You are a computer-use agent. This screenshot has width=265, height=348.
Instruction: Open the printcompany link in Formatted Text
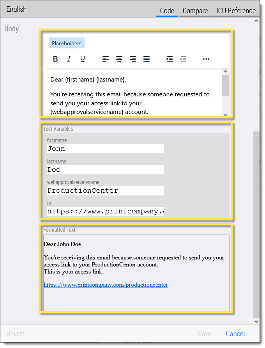[x=106, y=285]
